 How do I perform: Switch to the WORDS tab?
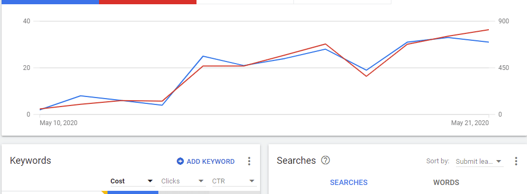point(446,182)
